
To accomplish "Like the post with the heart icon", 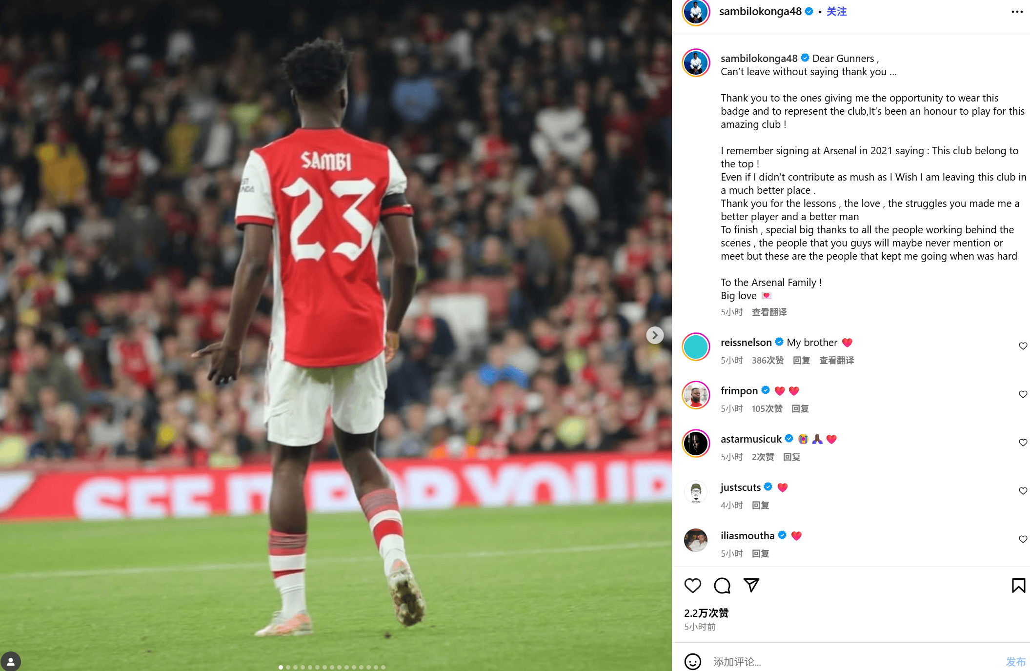I will click(692, 585).
